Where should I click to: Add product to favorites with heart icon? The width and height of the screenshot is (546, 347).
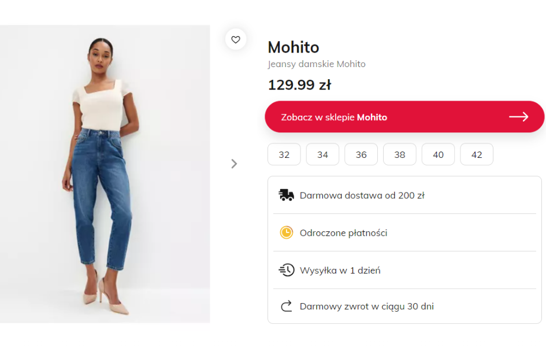(x=235, y=40)
